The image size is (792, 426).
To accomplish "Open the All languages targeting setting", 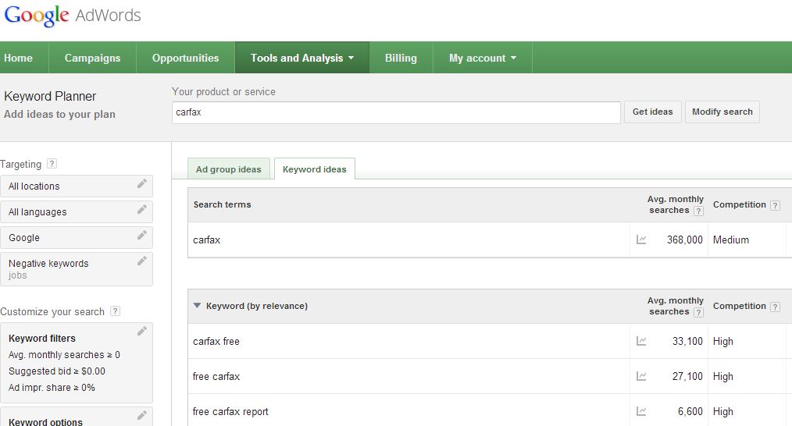I will 77,211.
